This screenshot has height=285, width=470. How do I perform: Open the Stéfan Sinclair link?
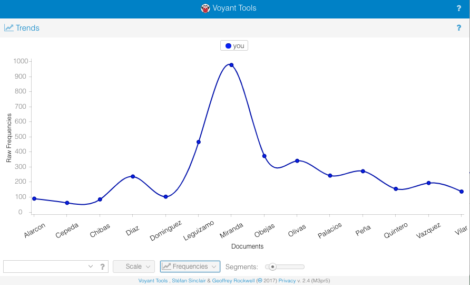pyautogui.click(x=189, y=280)
